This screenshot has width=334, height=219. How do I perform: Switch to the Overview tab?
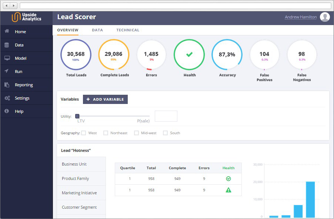68,30
